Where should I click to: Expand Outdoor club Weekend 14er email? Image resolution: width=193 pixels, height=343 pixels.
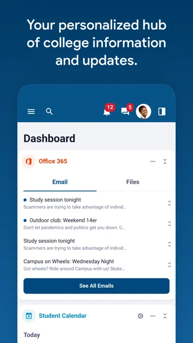coord(169,224)
